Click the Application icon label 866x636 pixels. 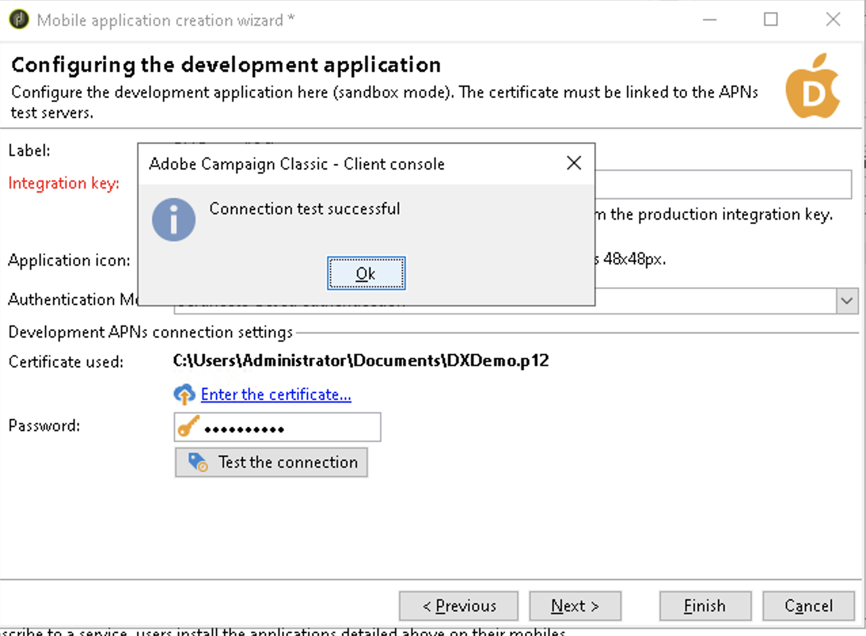[69, 260]
